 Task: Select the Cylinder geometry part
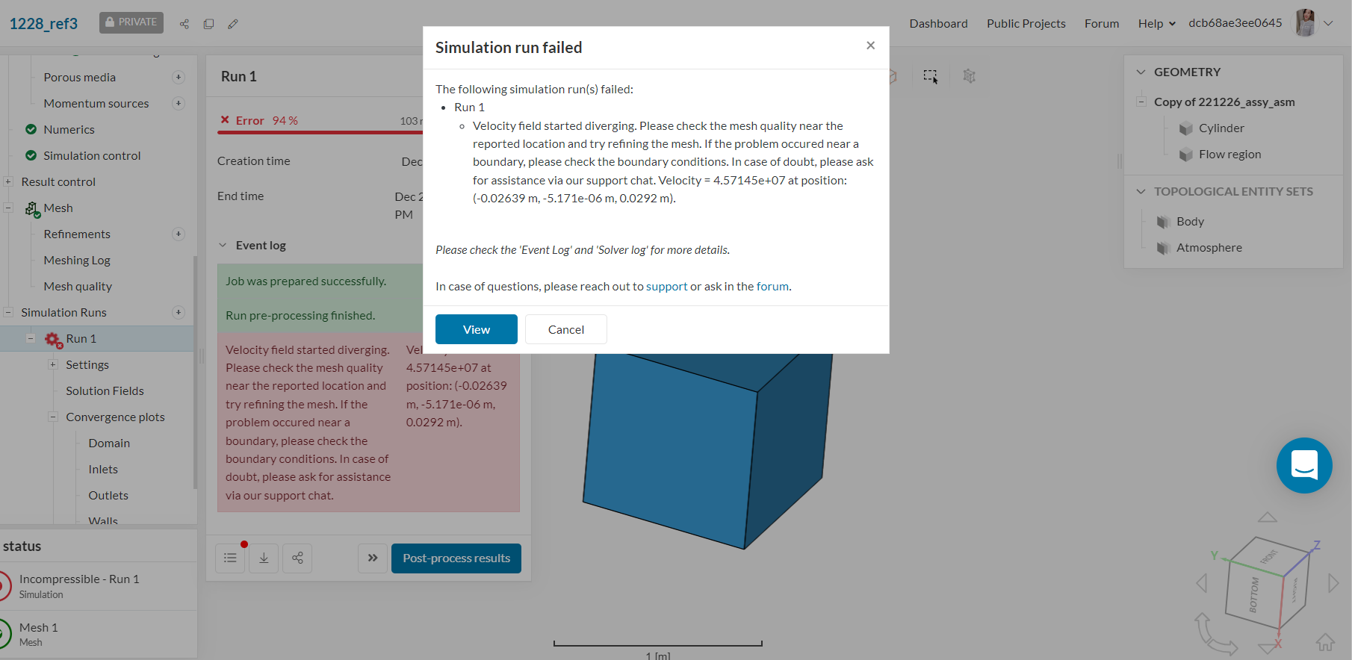[x=1221, y=128]
